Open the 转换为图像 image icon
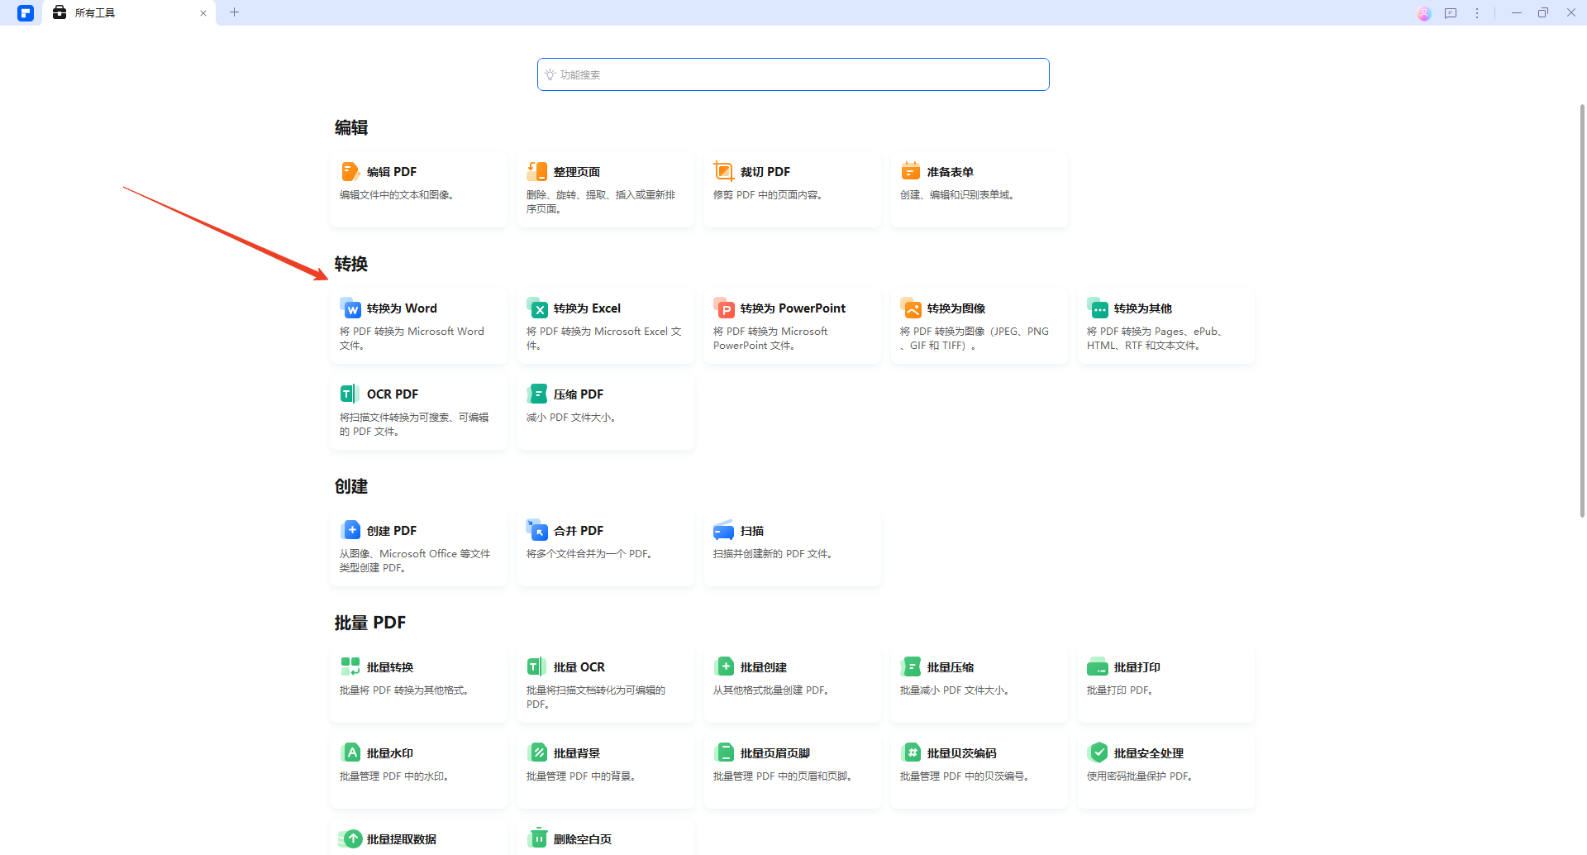 tap(911, 308)
